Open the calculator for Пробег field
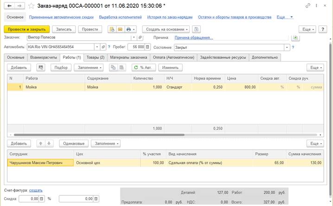The height and width of the screenshot is (206, 333). click(148, 47)
